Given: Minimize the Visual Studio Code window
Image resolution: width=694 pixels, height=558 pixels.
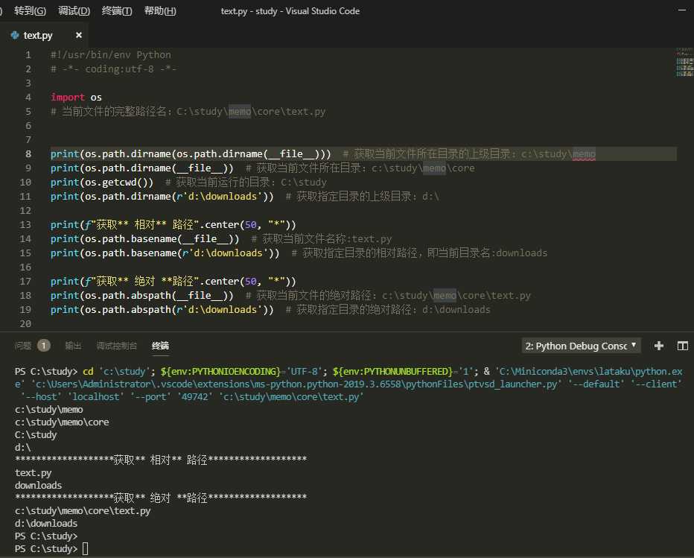Looking at the screenshot, I should 684,10.
